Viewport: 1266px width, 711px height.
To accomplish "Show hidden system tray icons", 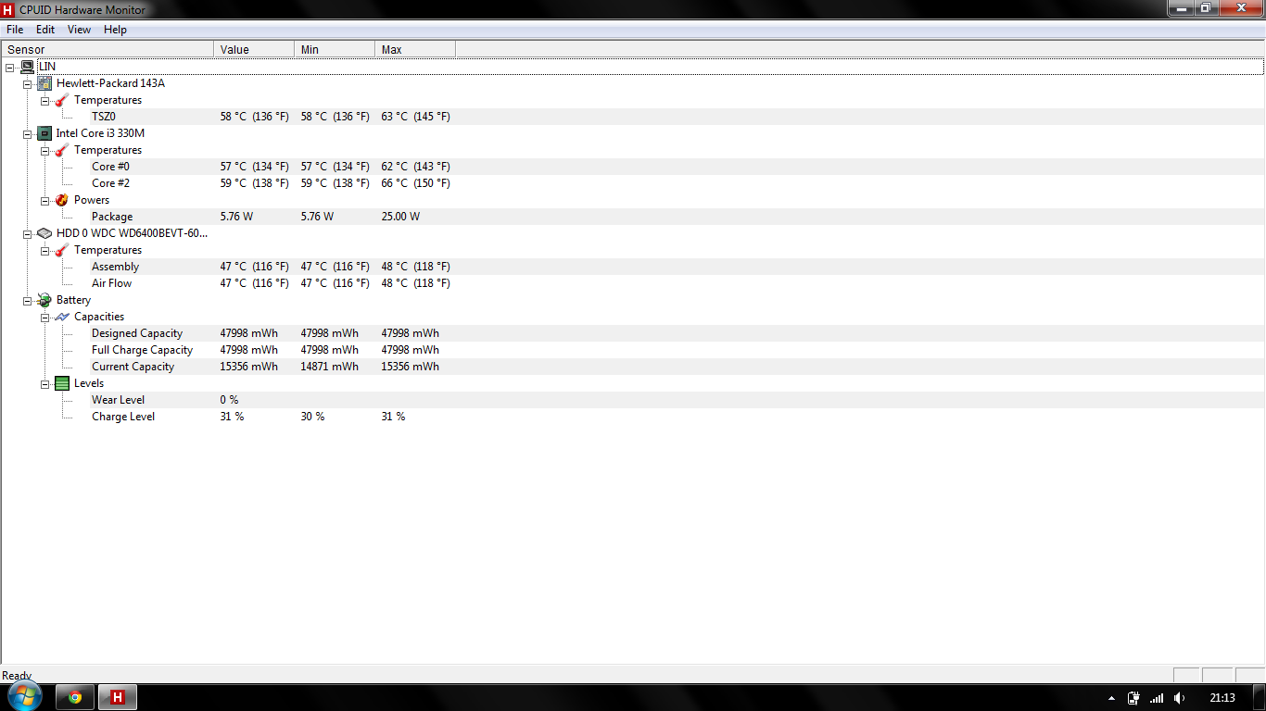I will click(1112, 698).
